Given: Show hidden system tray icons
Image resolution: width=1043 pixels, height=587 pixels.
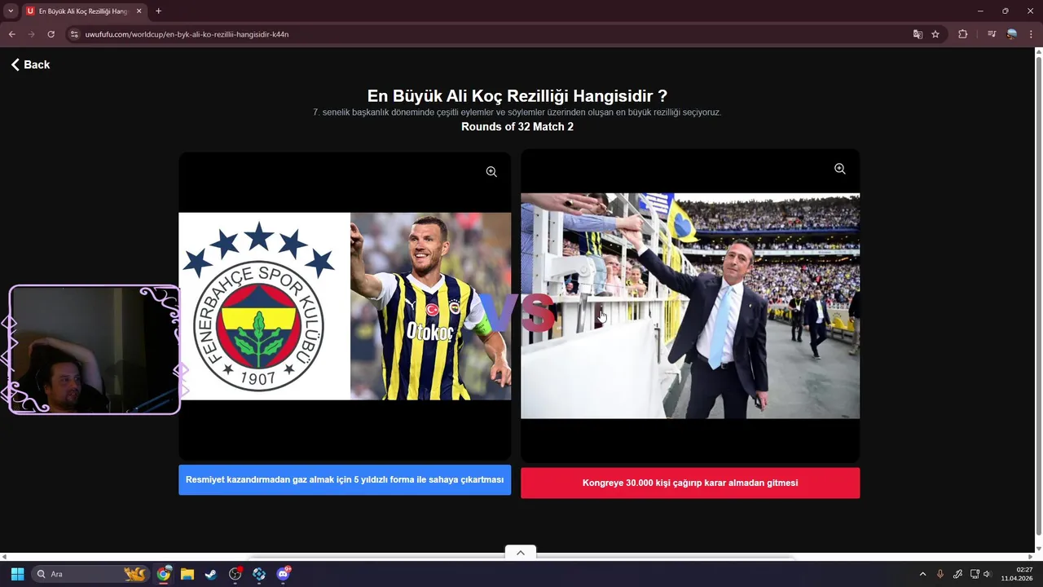Looking at the screenshot, I should pyautogui.click(x=922, y=574).
